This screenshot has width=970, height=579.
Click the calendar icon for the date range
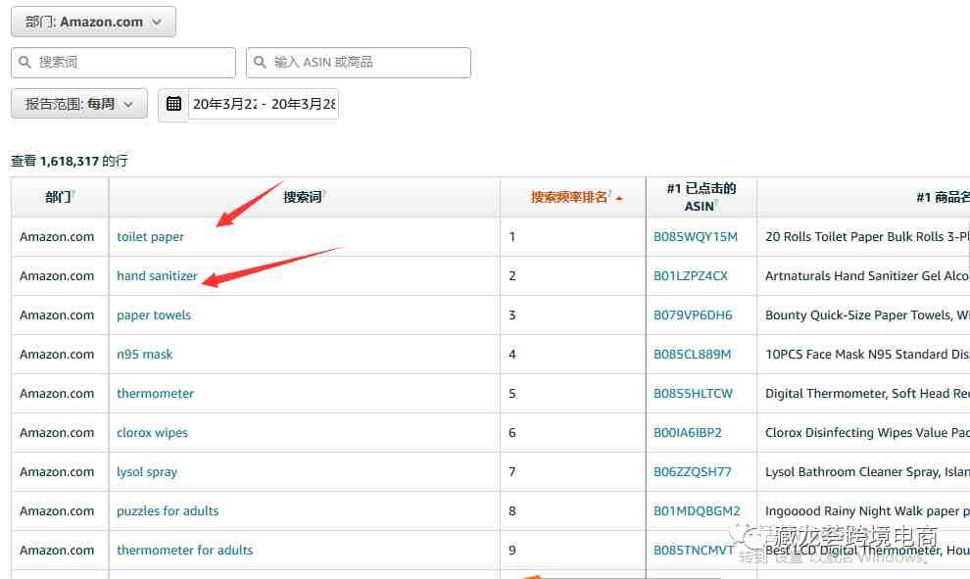tap(173, 104)
